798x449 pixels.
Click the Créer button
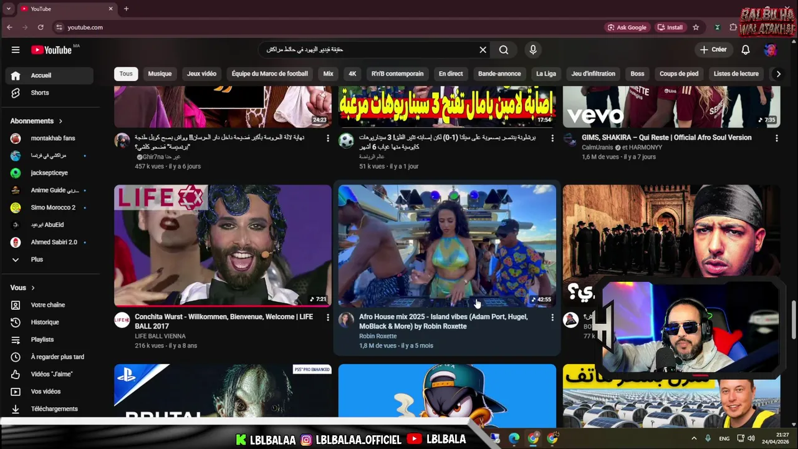713,50
